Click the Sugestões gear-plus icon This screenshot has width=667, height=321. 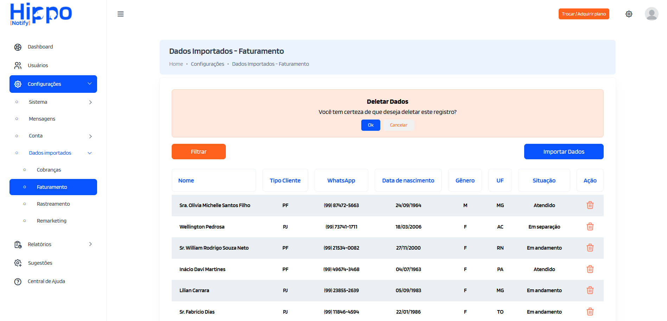click(x=18, y=263)
